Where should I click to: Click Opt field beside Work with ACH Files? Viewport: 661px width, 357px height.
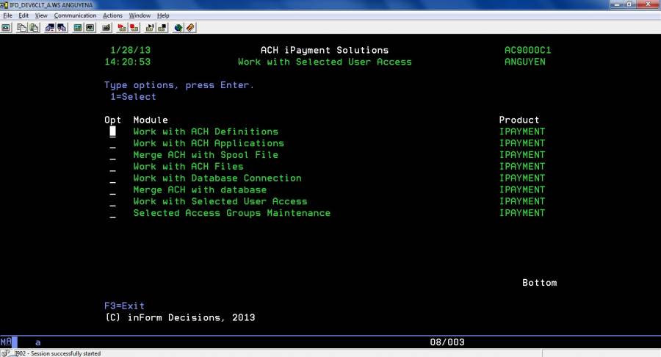click(112, 167)
